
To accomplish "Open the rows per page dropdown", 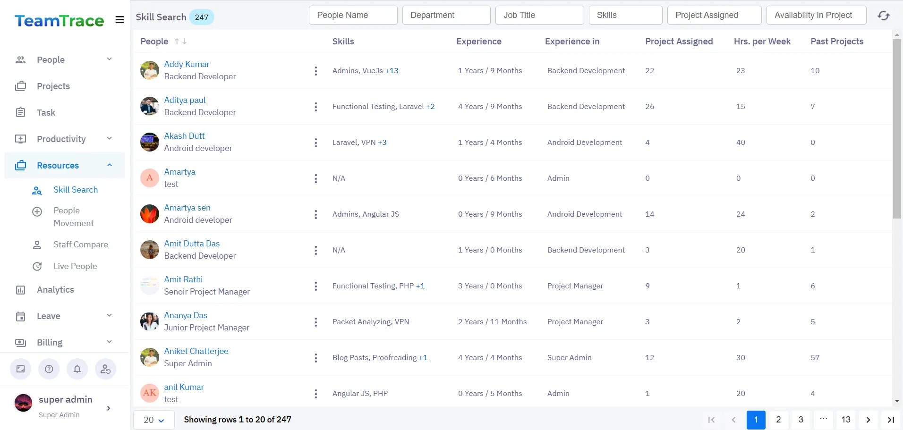I will (153, 420).
